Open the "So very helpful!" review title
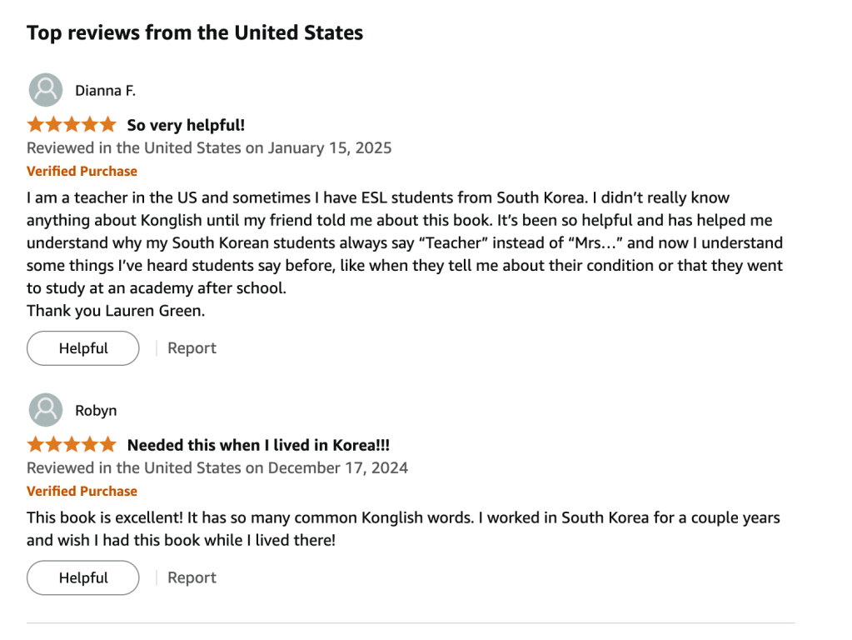Screen dimensions: 852x640 (x=186, y=126)
